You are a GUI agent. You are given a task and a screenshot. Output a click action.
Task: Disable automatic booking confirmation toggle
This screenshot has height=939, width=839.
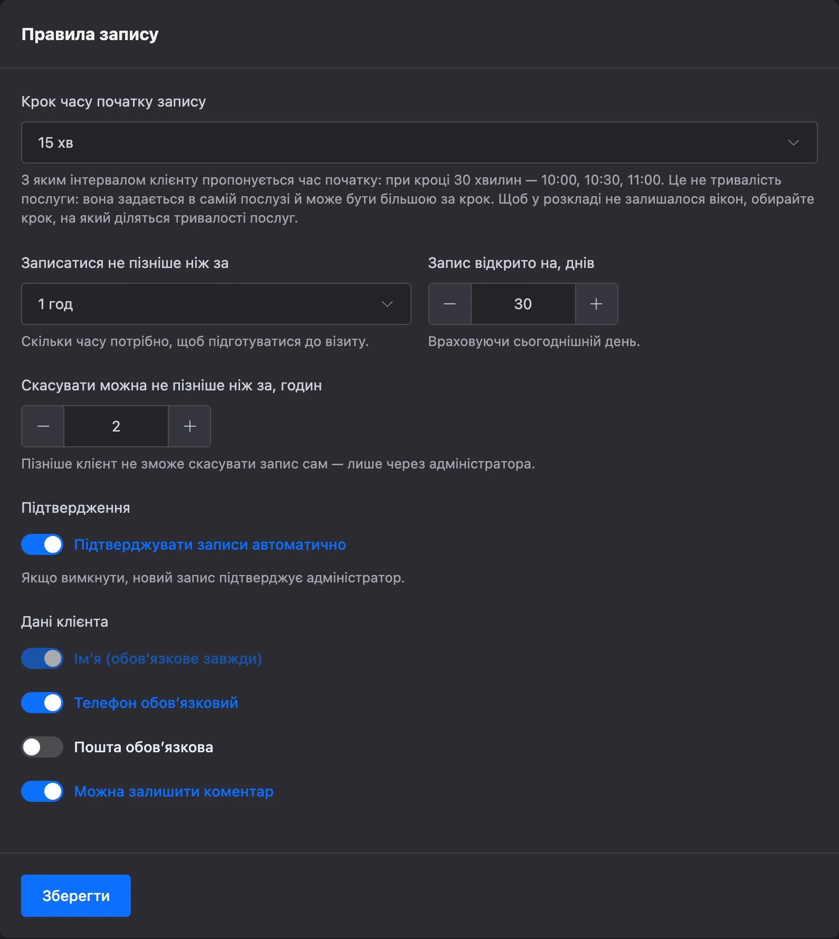point(42,544)
